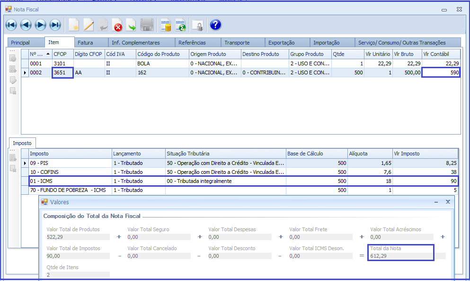470x281 pixels.
Task: Click the padlock icon in toolbar
Action: pyautogui.click(x=198, y=25)
